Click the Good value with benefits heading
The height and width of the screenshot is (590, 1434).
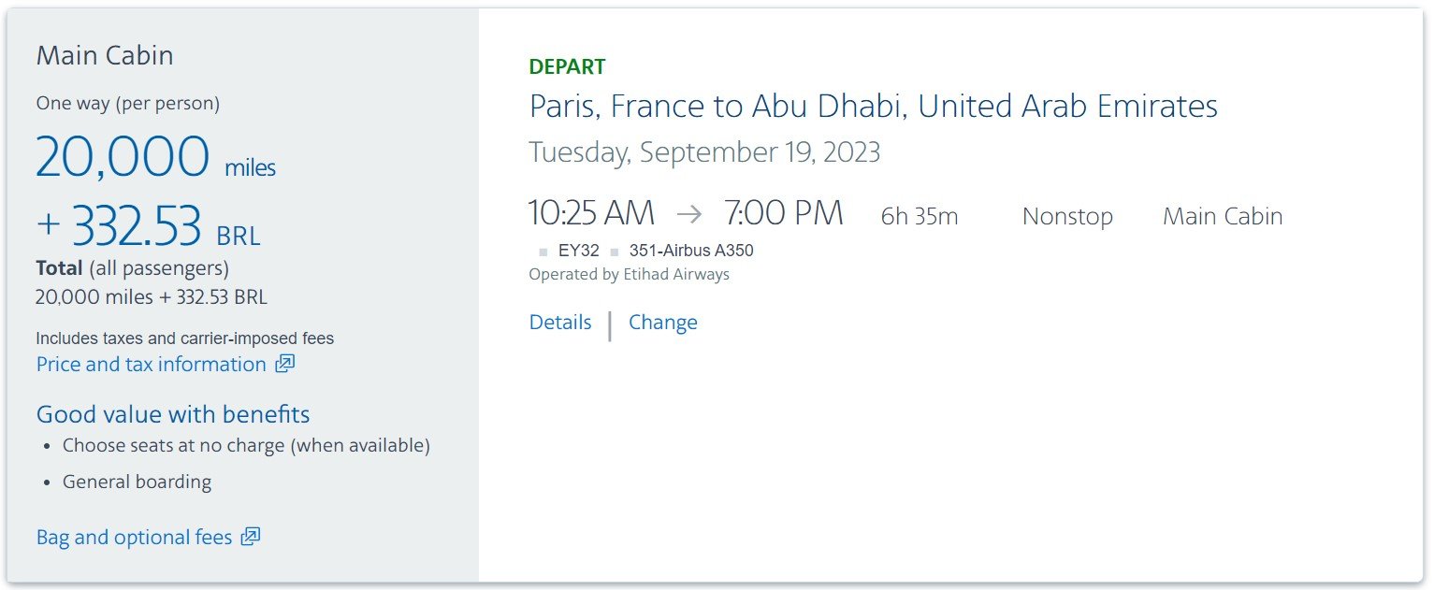tap(173, 414)
